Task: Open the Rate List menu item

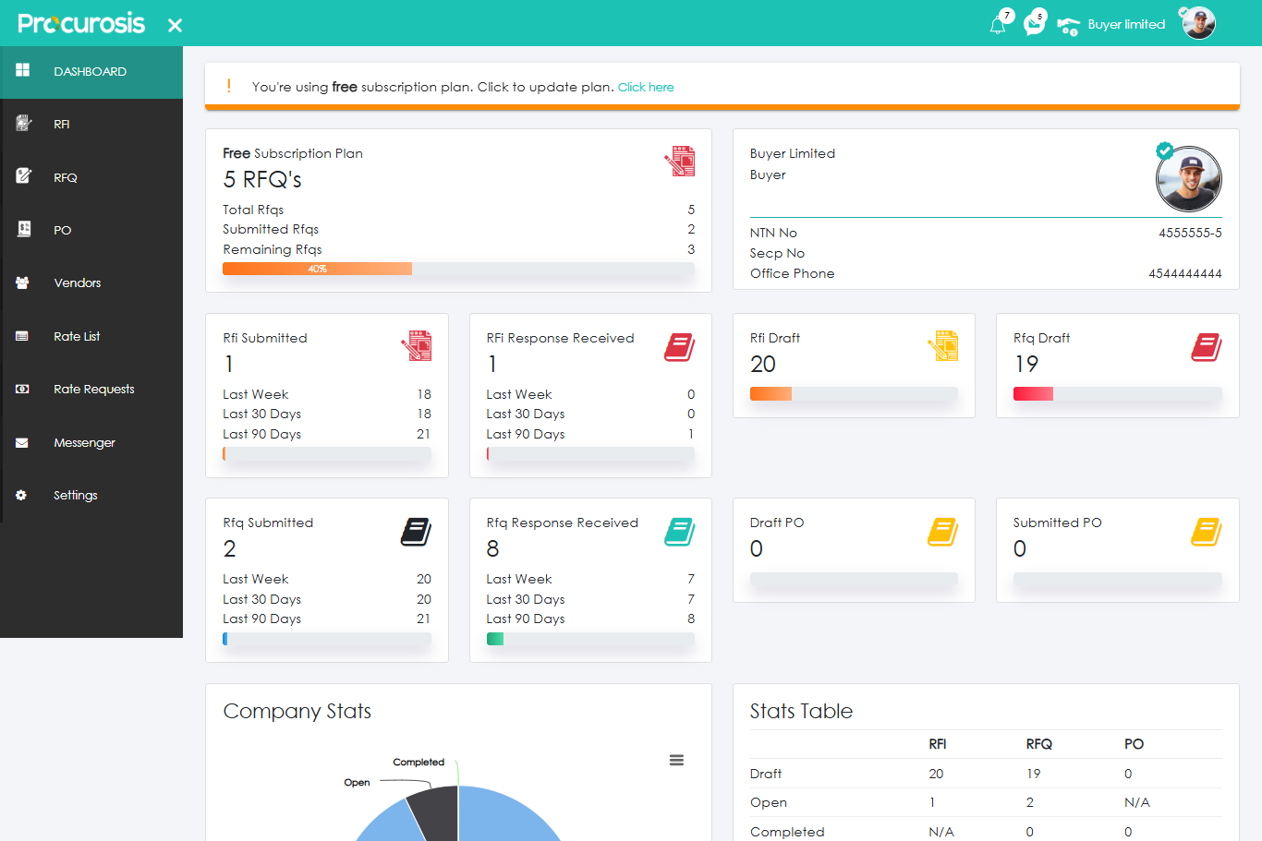Action: click(77, 337)
